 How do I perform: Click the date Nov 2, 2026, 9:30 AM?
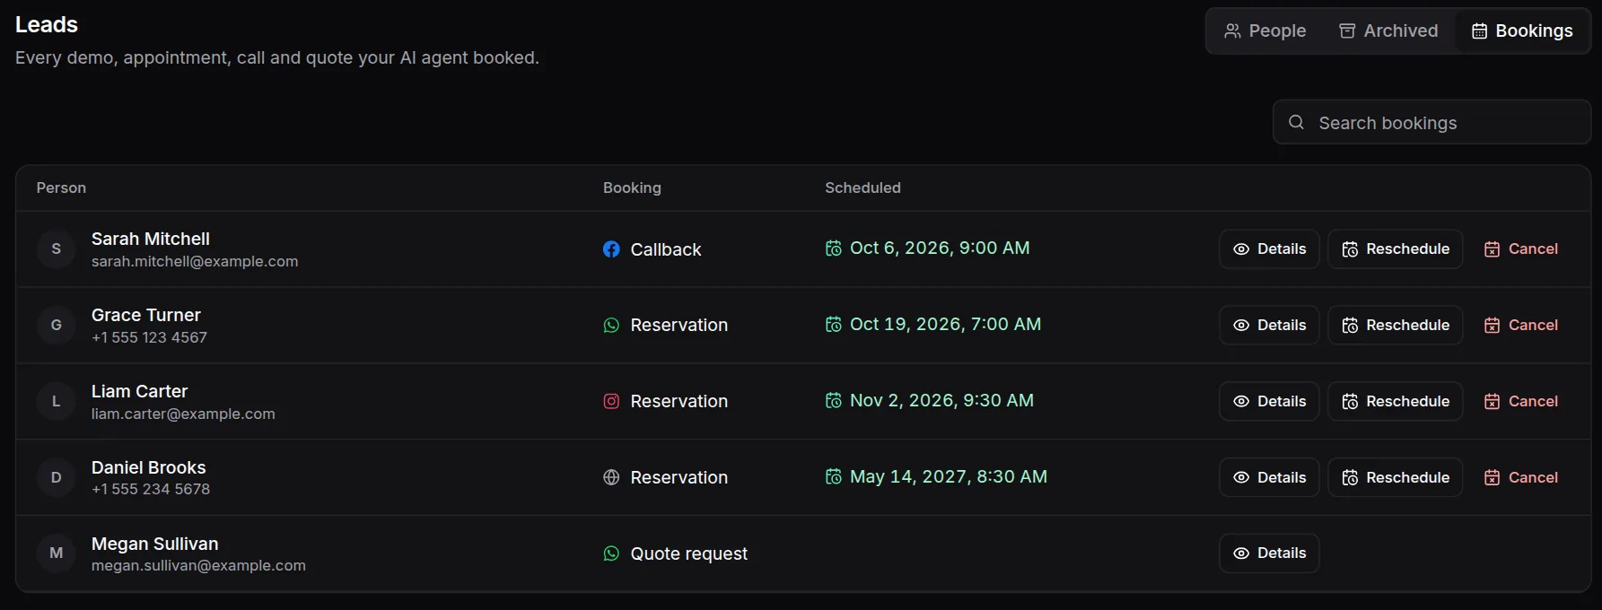[941, 400]
